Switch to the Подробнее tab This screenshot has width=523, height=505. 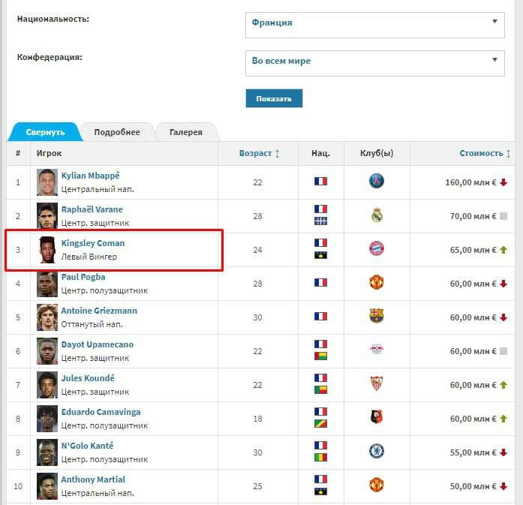(117, 132)
